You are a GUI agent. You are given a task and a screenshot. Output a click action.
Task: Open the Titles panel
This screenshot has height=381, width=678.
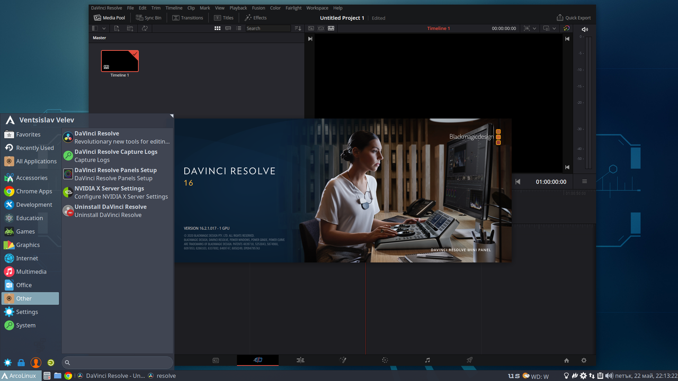coord(224,17)
